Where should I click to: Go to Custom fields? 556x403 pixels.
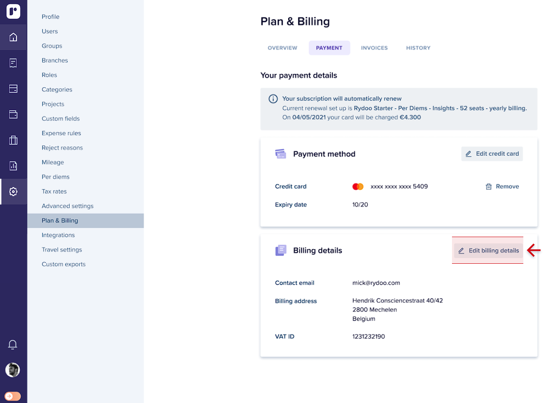(x=61, y=119)
